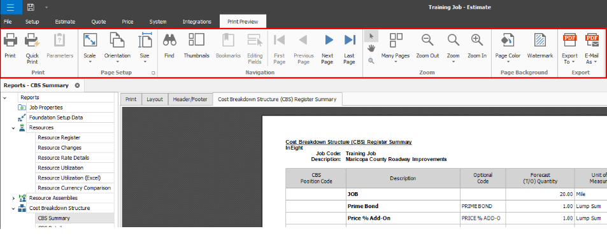
Task: Open the Resource Currency Comparison report
Action: coord(75,188)
